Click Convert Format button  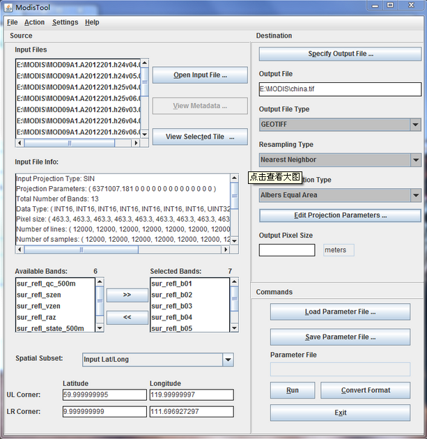(x=365, y=390)
